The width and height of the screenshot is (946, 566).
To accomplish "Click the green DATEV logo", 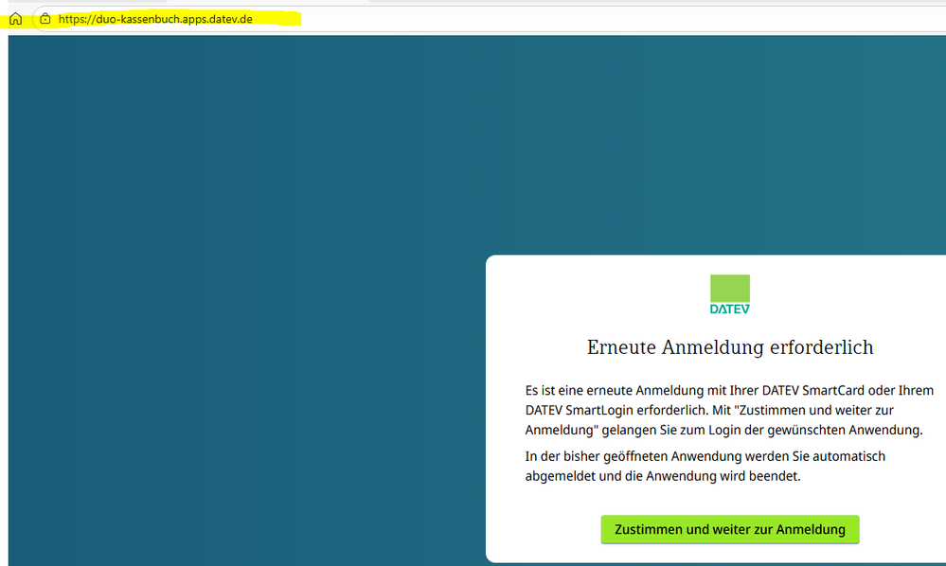I will pos(730,294).
